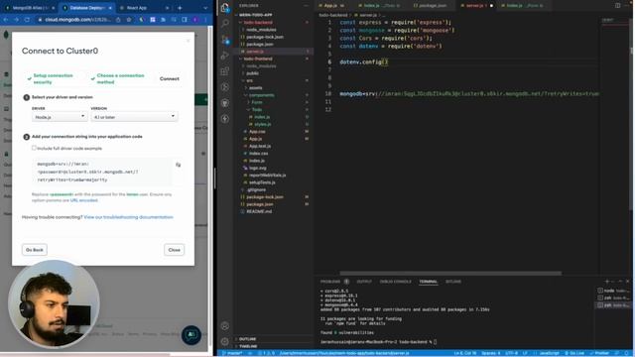
Task: Click UTF-8 encoding in status bar
Action: [x=511, y=353]
